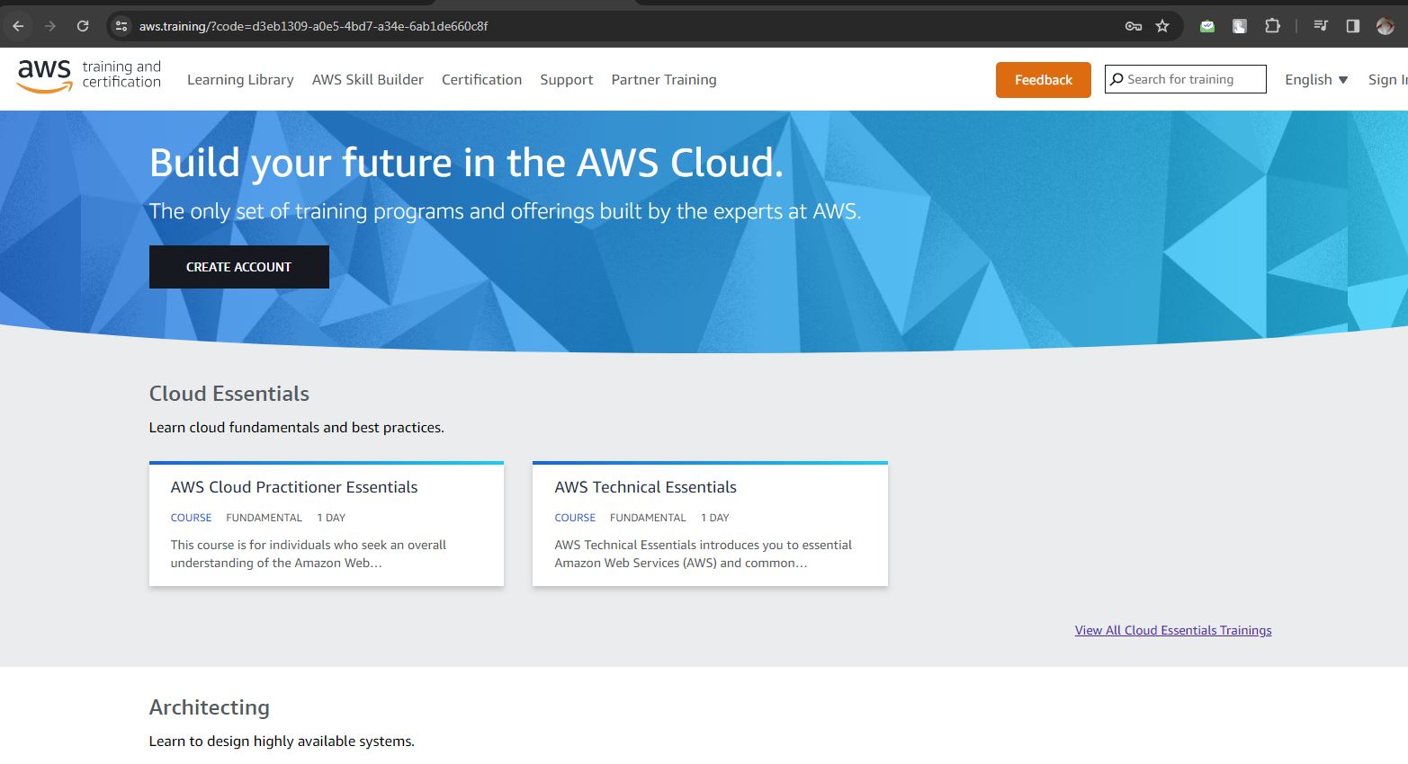Viewport: 1408px width, 764px height.
Task: Bookmark this page with the star icon
Action: [1162, 26]
